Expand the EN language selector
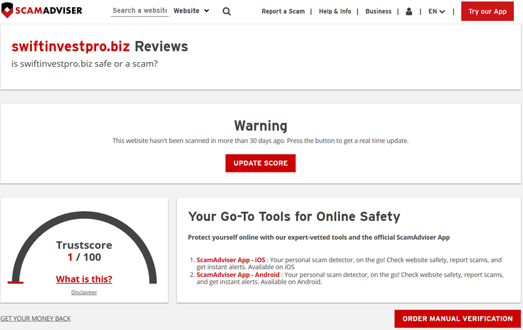The height and width of the screenshot is (330, 523). pos(437,11)
